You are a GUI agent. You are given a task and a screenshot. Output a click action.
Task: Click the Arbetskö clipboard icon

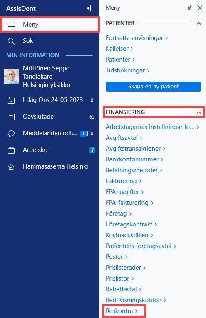[x=11, y=150]
